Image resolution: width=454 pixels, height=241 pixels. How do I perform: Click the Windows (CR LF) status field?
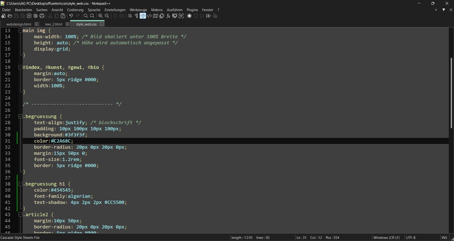[386, 238]
